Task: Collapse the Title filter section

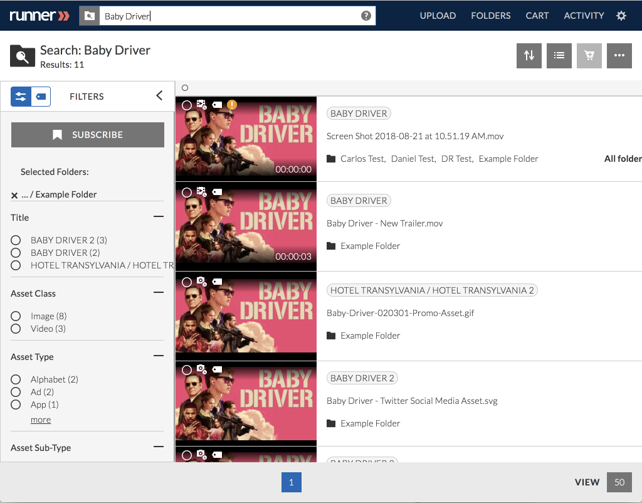Action: (x=159, y=216)
